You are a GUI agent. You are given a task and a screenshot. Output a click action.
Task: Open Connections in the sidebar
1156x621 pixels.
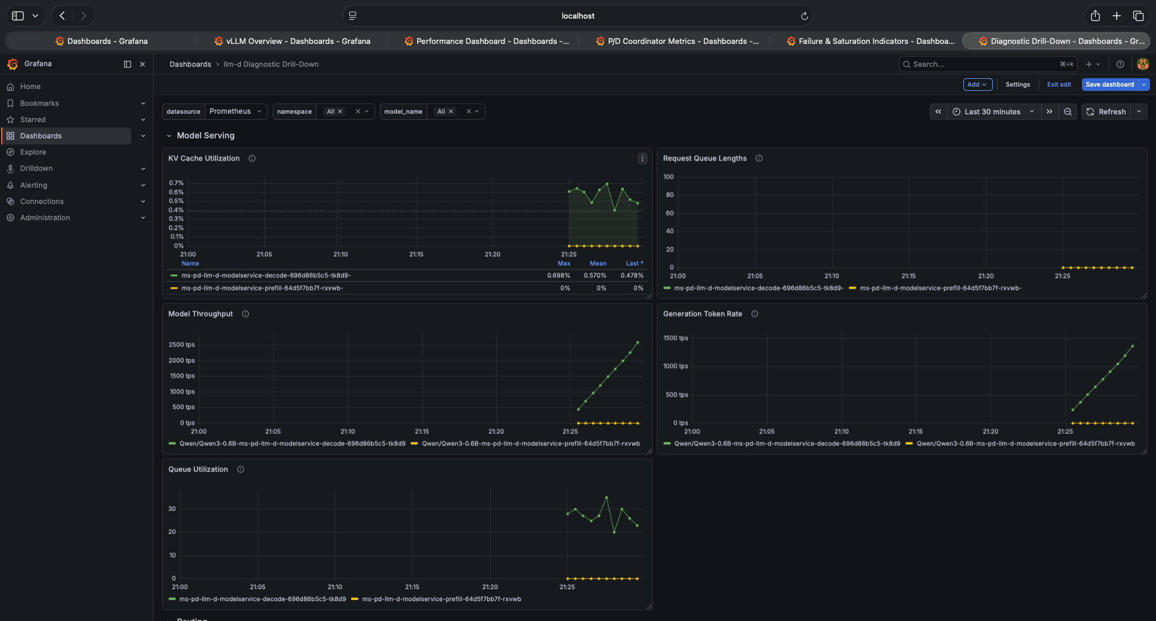[42, 202]
